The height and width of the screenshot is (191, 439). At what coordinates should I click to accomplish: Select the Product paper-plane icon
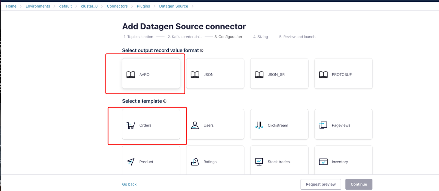(x=131, y=162)
